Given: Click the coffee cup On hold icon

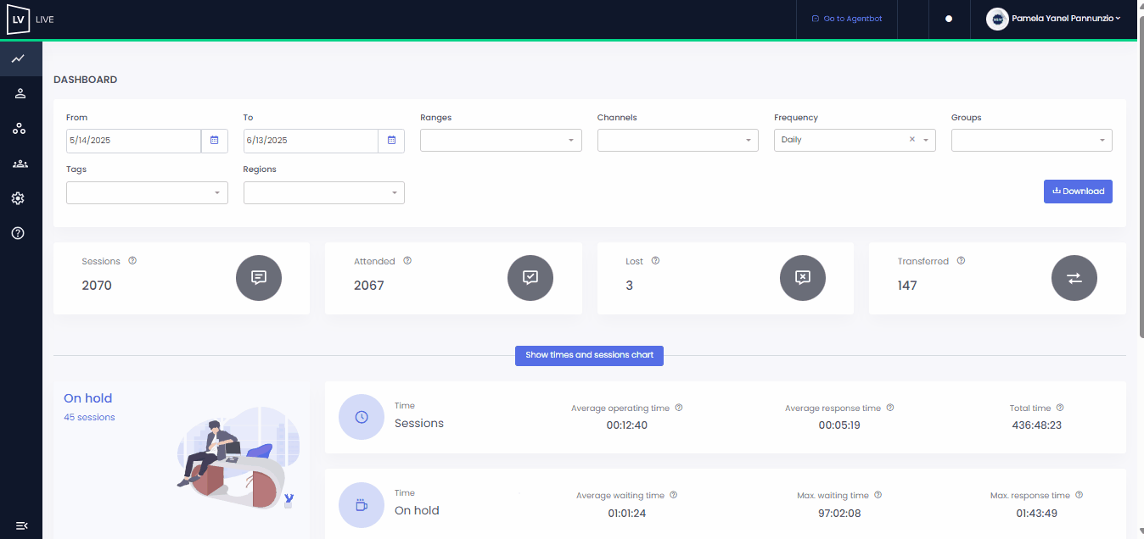Looking at the screenshot, I should 362,504.
